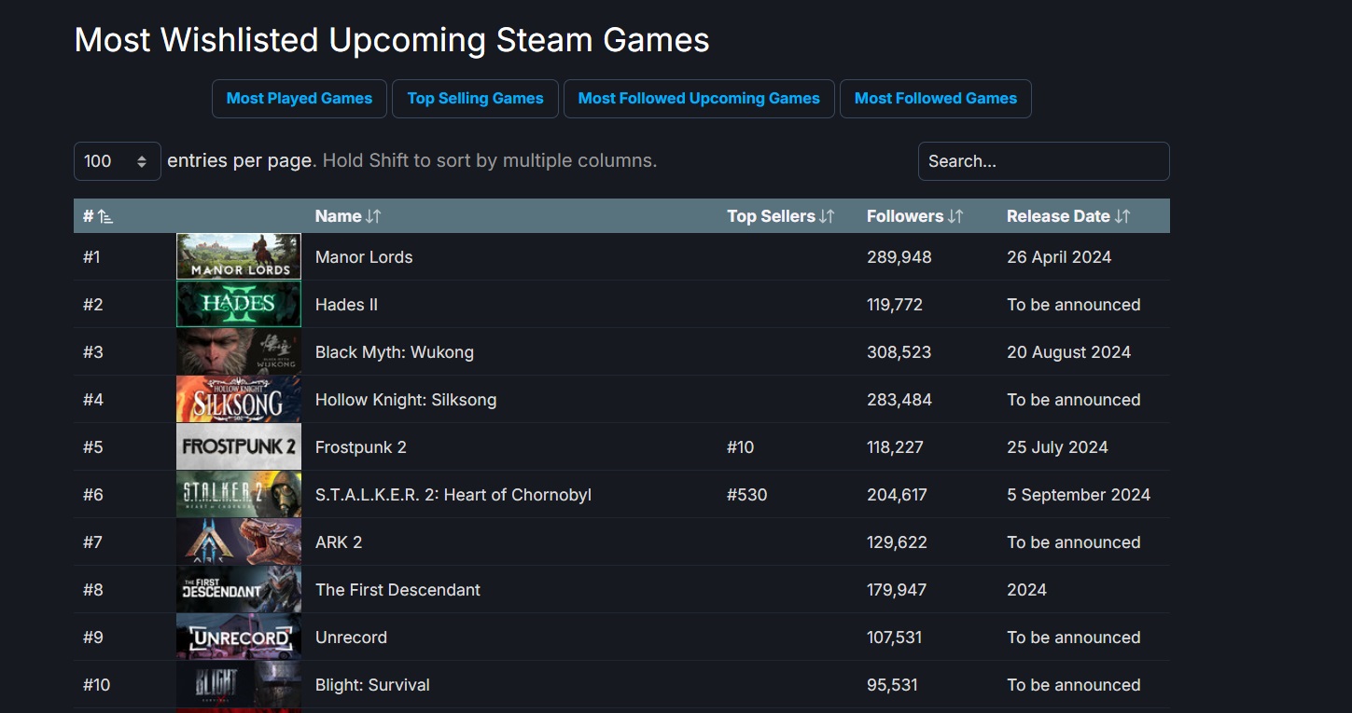Open Manor Lords game thumbnail
The width and height of the screenshot is (1352, 713).
pyautogui.click(x=239, y=256)
